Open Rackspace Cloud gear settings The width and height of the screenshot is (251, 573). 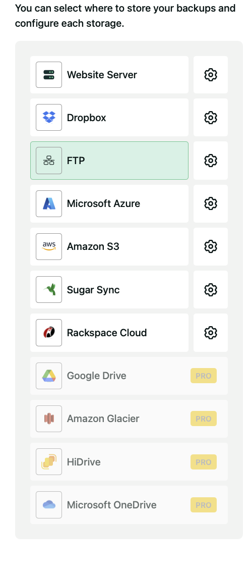click(x=211, y=333)
